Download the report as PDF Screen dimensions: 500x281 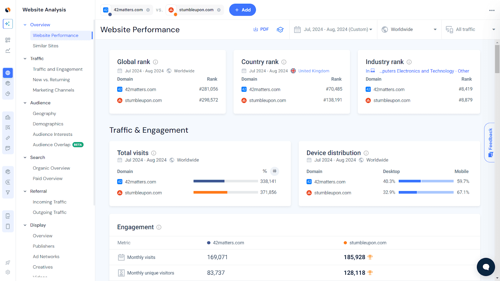click(261, 29)
